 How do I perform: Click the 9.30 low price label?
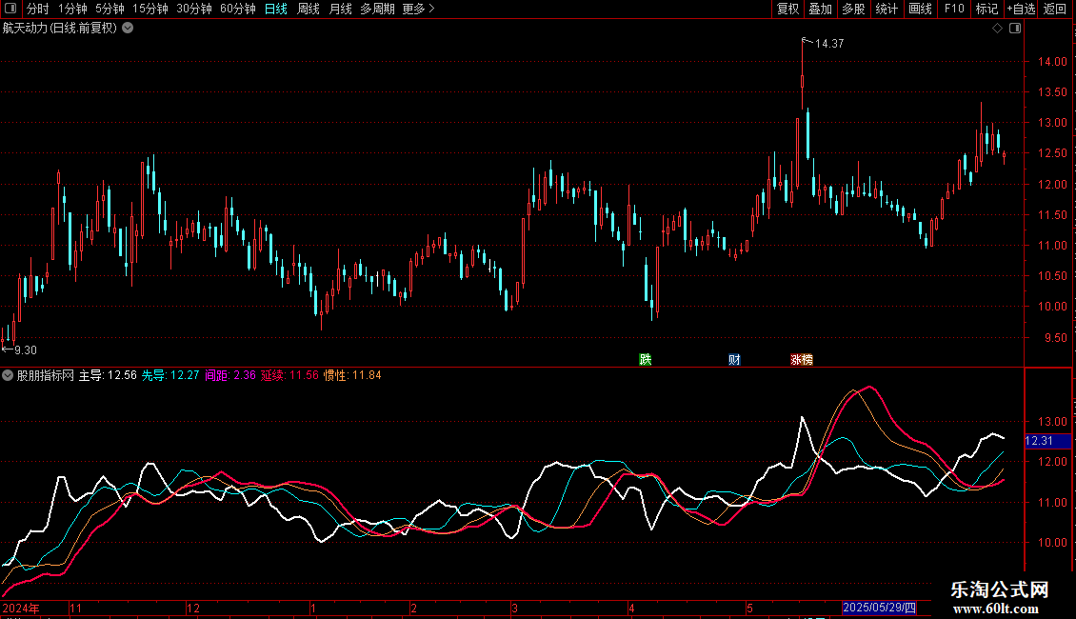(26, 350)
